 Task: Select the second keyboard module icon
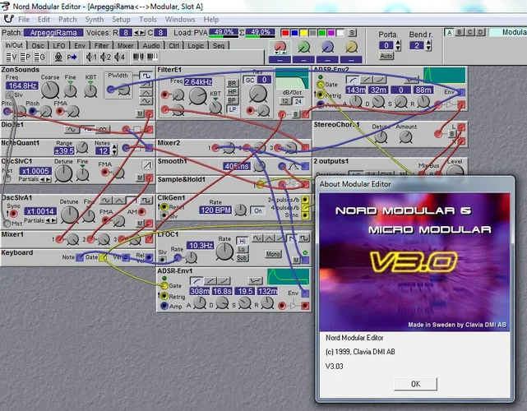click(x=152, y=57)
